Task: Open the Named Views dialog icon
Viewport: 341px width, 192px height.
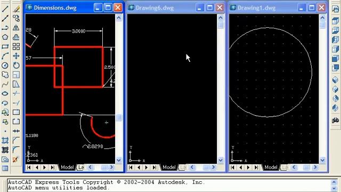Action: tap(335, 9)
